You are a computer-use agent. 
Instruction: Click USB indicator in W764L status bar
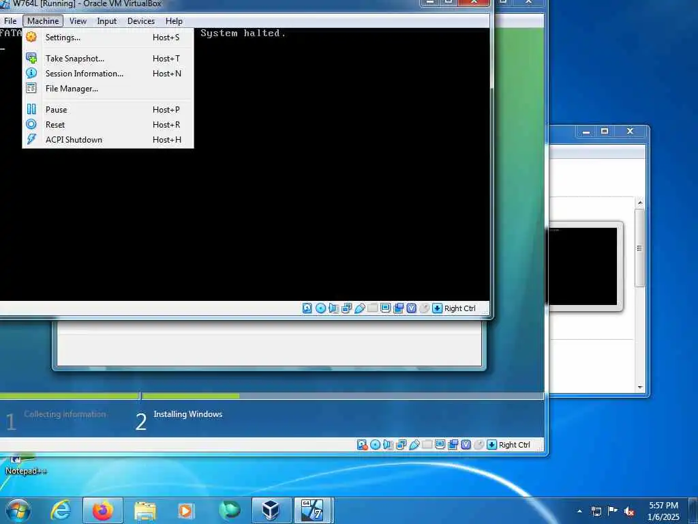[x=360, y=308]
